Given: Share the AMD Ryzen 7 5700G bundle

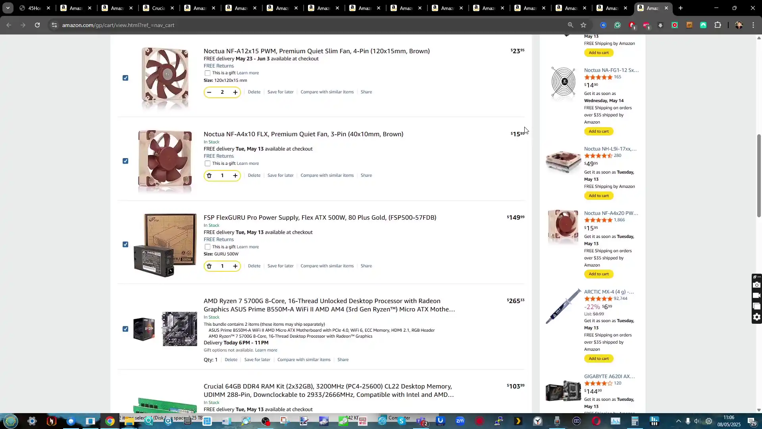Looking at the screenshot, I should click(x=343, y=359).
